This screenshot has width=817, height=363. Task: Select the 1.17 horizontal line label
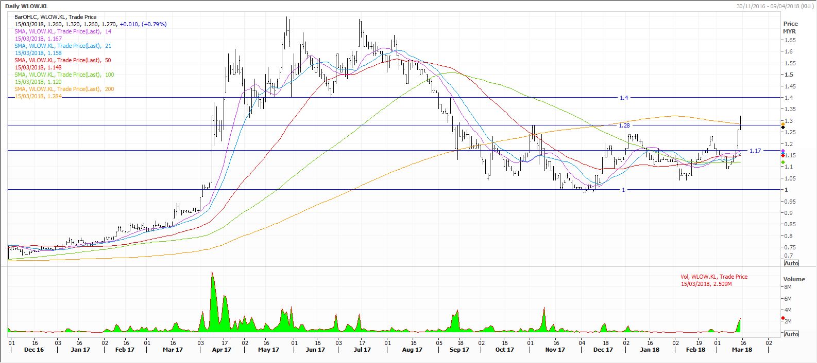[x=755, y=151]
